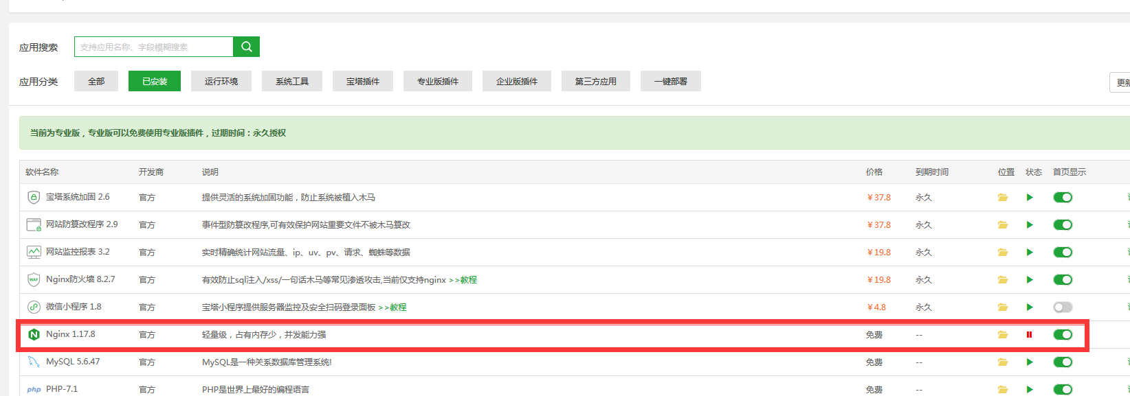Click the app search input field
This screenshot has width=1130, height=396.
154,47
